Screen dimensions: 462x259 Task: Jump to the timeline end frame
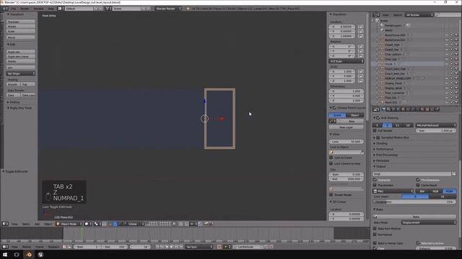pyautogui.click(x=181, y=247)
